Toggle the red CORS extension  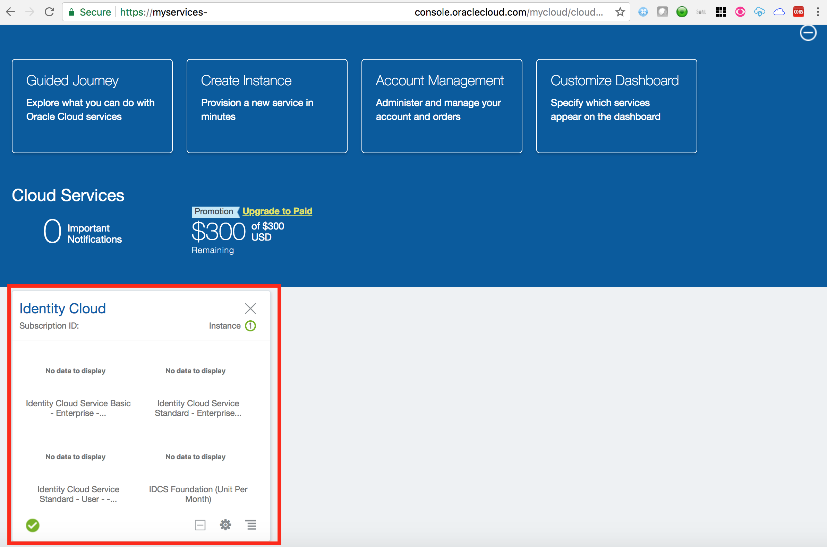pyautogui.click(x=798, y=12)
